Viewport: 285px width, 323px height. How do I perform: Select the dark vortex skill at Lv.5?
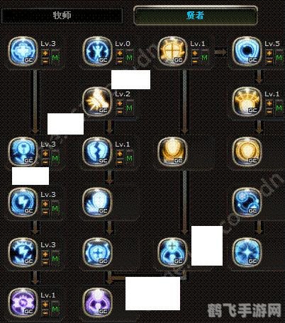tap(247, 51)
